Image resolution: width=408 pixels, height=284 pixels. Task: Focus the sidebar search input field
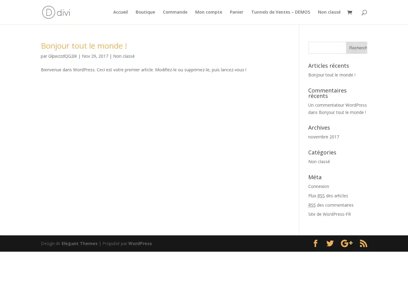point(327,48)
